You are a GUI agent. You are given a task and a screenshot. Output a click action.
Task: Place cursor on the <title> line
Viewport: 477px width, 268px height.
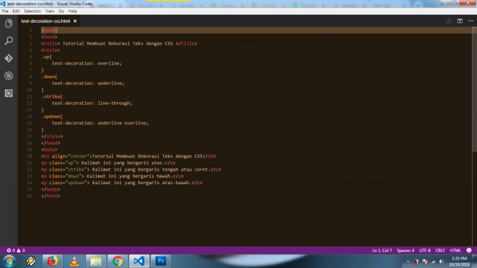pyautogui.click(x=119, y=43)
